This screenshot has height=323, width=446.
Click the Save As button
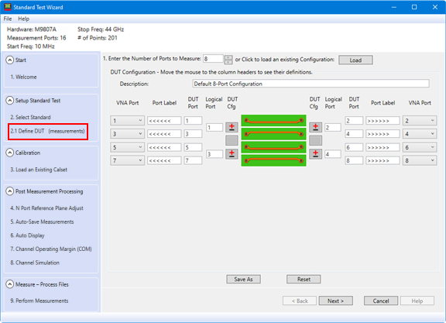tap(243, 279)
